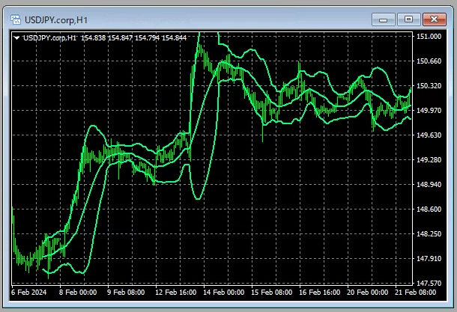Click the 8 Feb 00:00 time label
Screen dimensions: 457x312
[x=76, y=293]
